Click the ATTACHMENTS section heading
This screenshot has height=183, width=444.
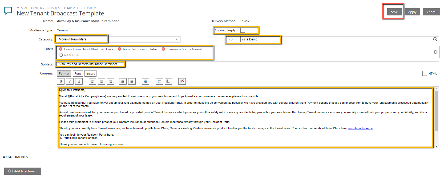(15, 157)
